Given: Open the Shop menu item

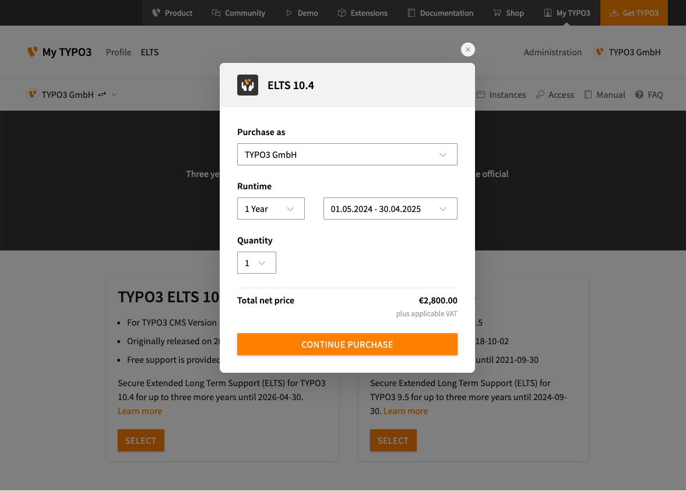Looking at the screenshot, I should (x=508, y=13).
